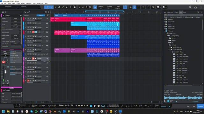Open the Edit view button

point(188,106)
